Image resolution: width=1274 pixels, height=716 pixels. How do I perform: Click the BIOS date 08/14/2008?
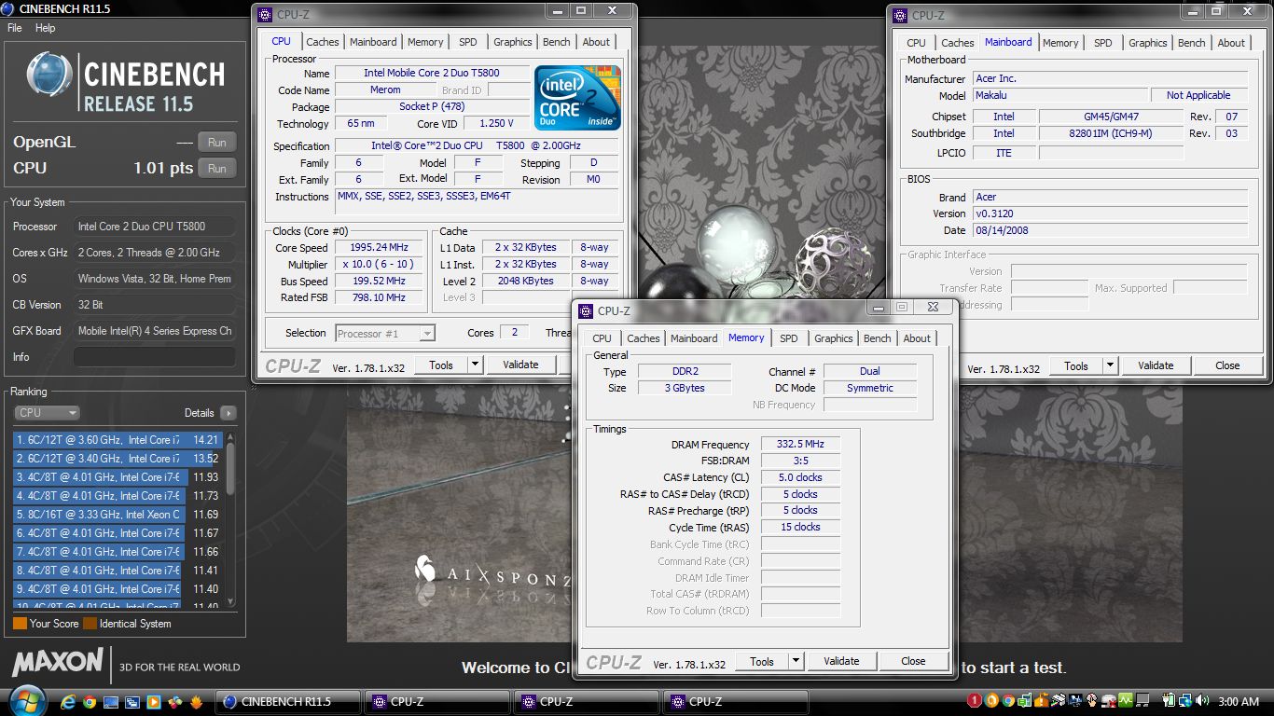tap(1110, 231)
